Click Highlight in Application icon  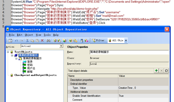tap(71, 41)
